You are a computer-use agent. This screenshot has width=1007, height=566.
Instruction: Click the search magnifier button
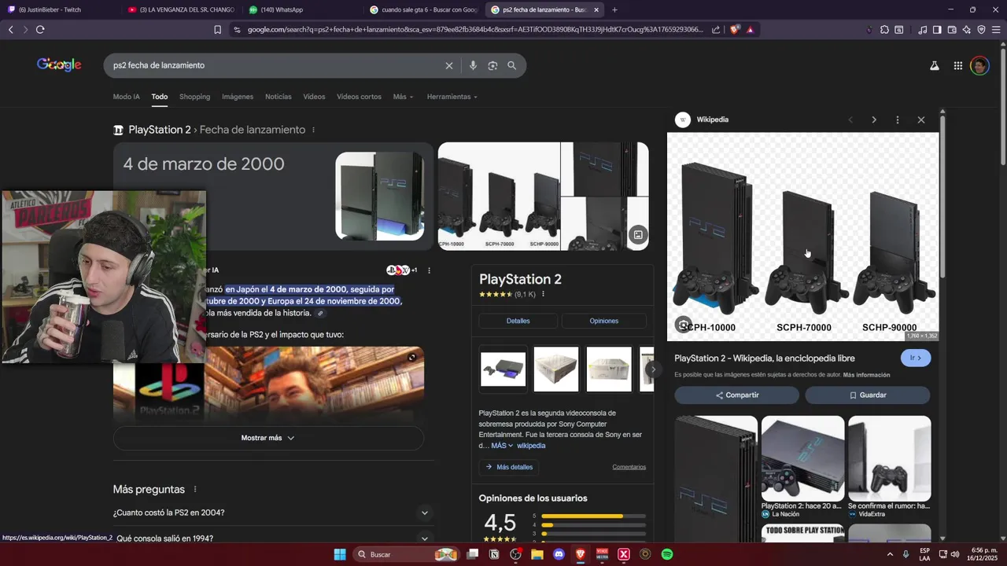pyautogui.click(x=512, y=65)
